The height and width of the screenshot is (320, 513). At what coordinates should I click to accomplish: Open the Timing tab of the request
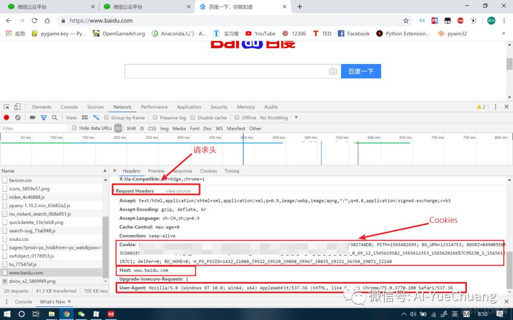(232, 171)
